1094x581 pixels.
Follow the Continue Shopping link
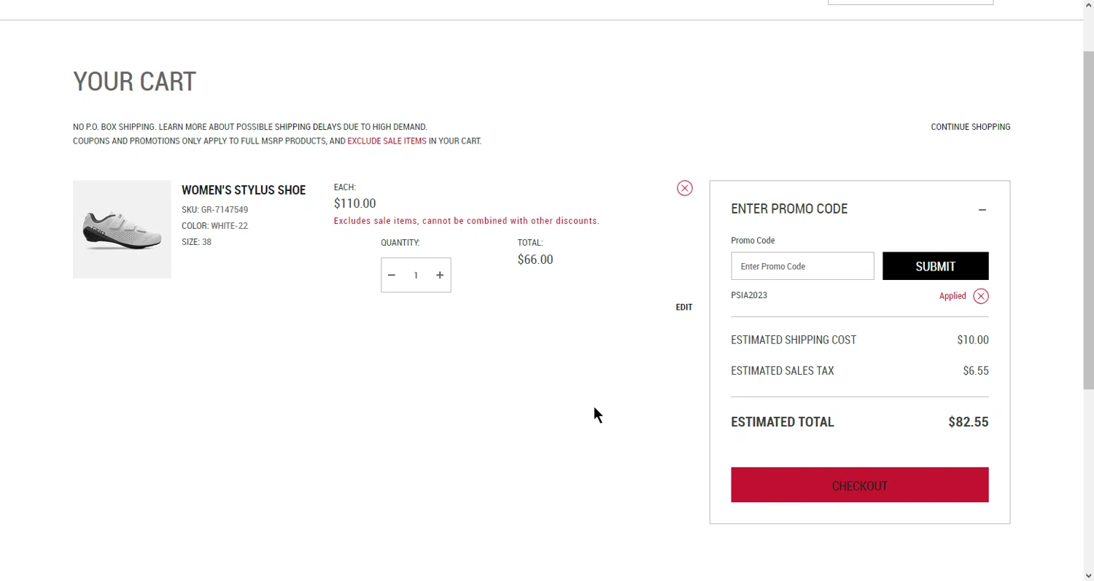tap(970, 127)
